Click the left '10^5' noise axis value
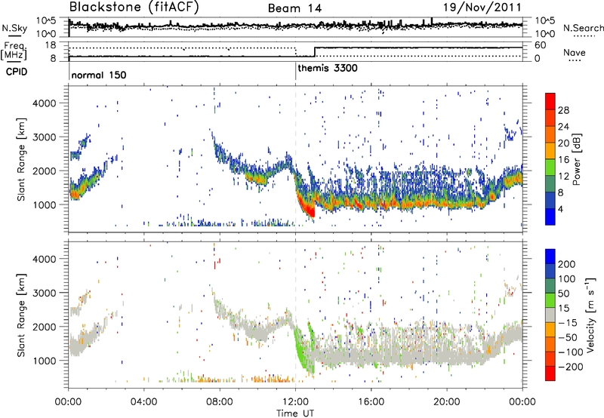The height and width of the screenshot is (418, 604). click(x=46, y=21)
